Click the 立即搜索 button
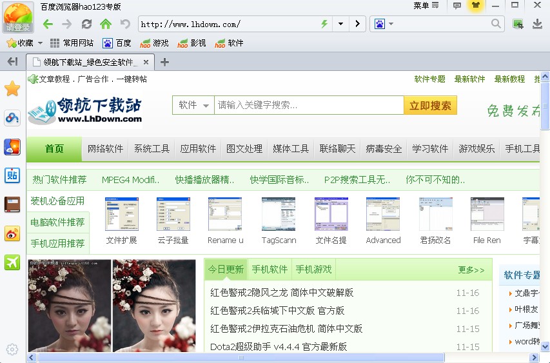The height and width of the screenshot is (363, 550). (430, 105)
